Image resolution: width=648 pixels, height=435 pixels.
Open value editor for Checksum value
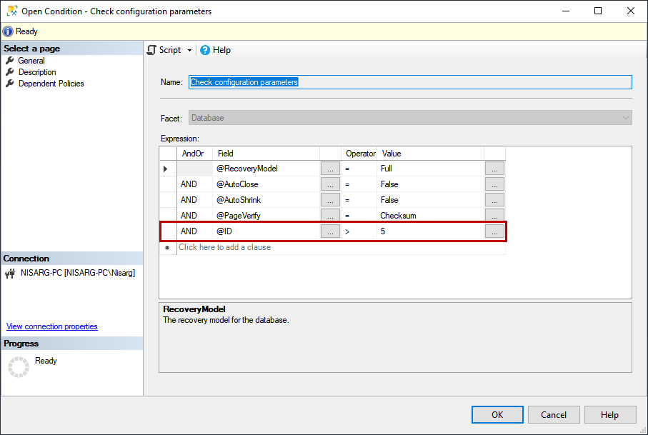(x=494, y=216)
